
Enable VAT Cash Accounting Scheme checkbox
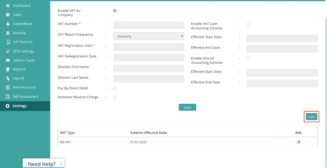[x=248, y=24]
